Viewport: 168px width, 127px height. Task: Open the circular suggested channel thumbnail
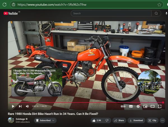click(150, 82)
